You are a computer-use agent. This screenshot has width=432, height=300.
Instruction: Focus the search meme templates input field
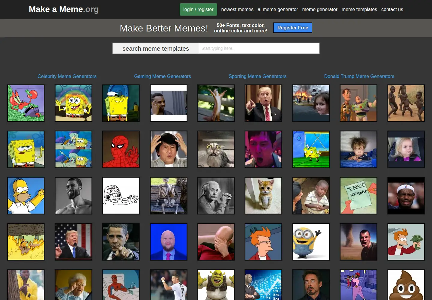[259, 48]
